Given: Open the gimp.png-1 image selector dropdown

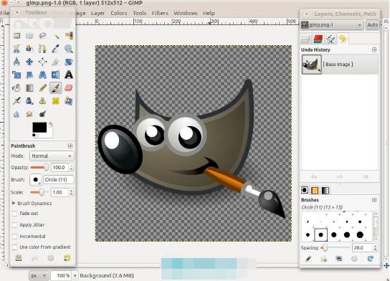Looking at the screenshot, I should point(331,25).
